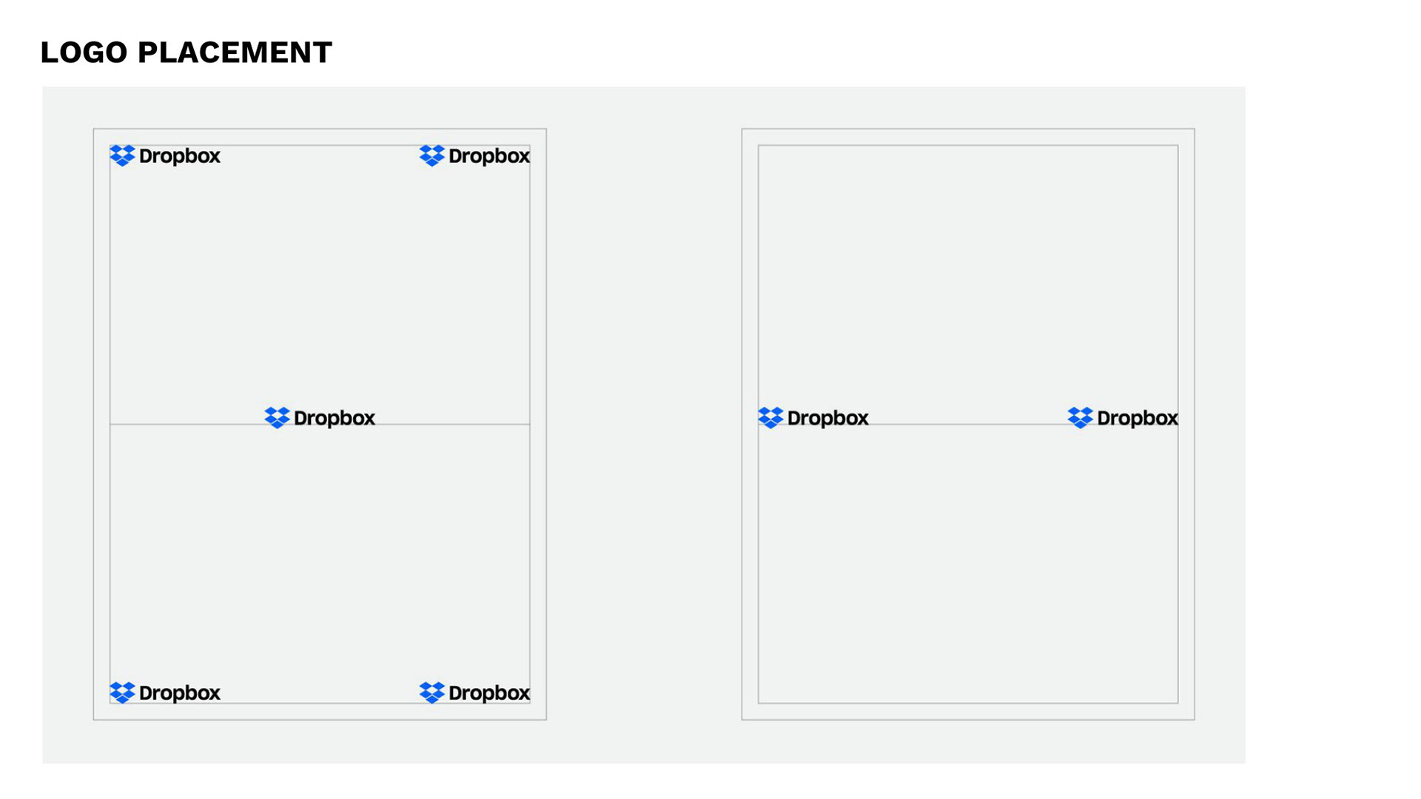Click the left-edge Dropbox wordmark on right page
The image size is (1421, 799).
point(828,419)
